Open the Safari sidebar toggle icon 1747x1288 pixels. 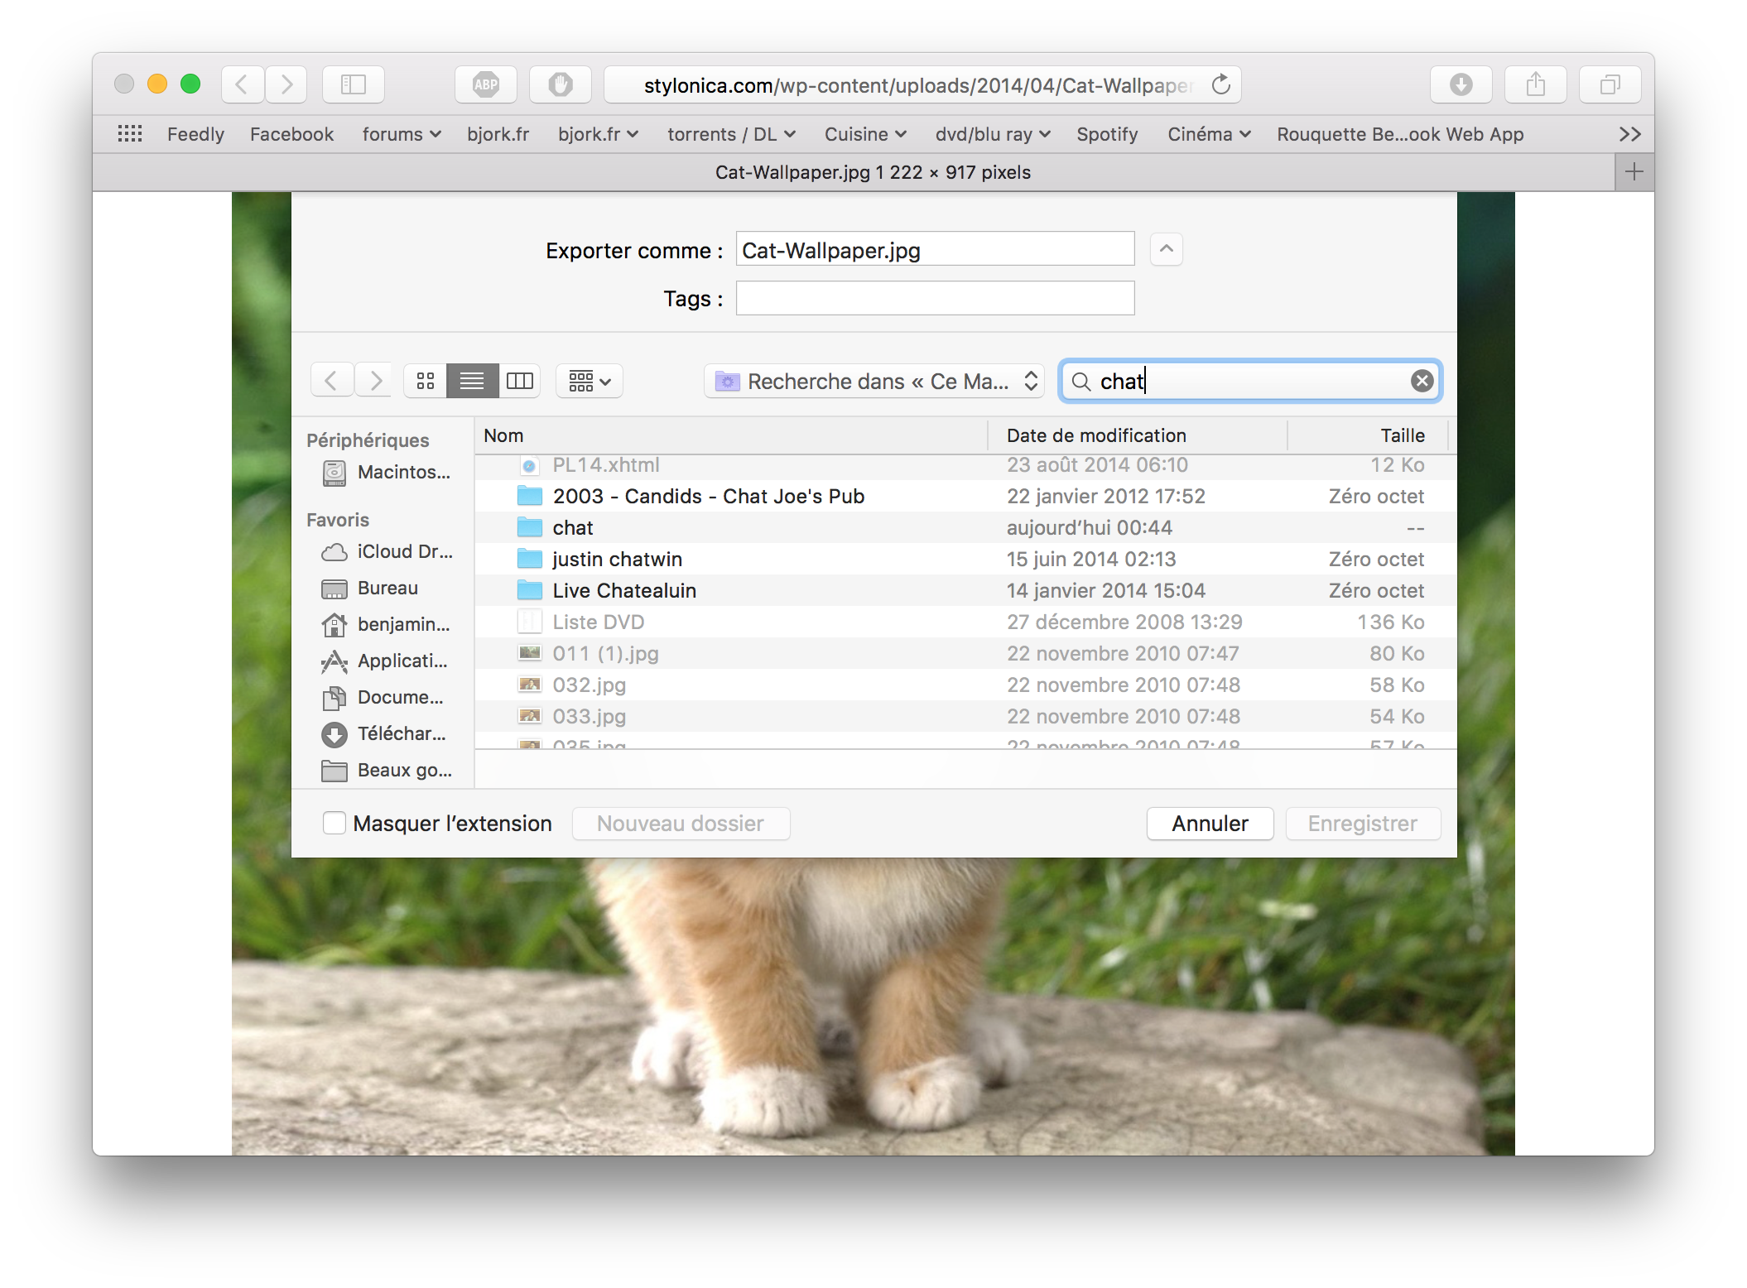(354, 84)
